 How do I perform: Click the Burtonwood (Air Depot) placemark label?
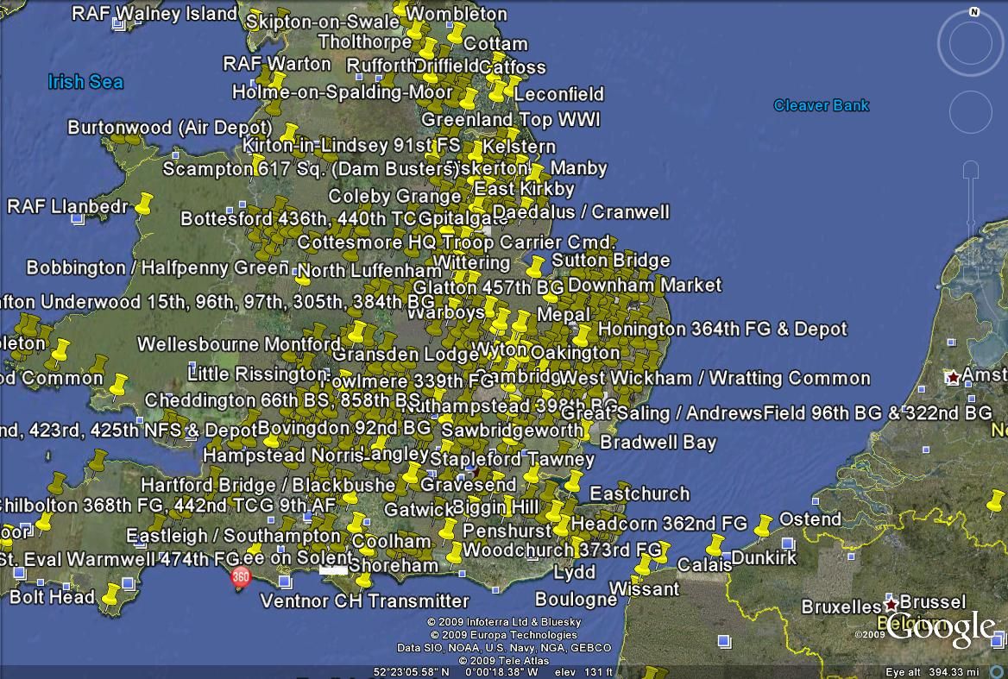170,127
